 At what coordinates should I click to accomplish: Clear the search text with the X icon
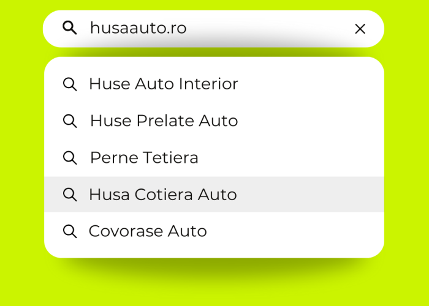(x=360, y=29)
